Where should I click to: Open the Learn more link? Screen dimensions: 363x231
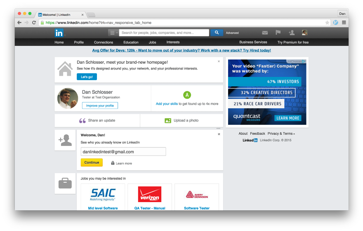tap(124, 164)
